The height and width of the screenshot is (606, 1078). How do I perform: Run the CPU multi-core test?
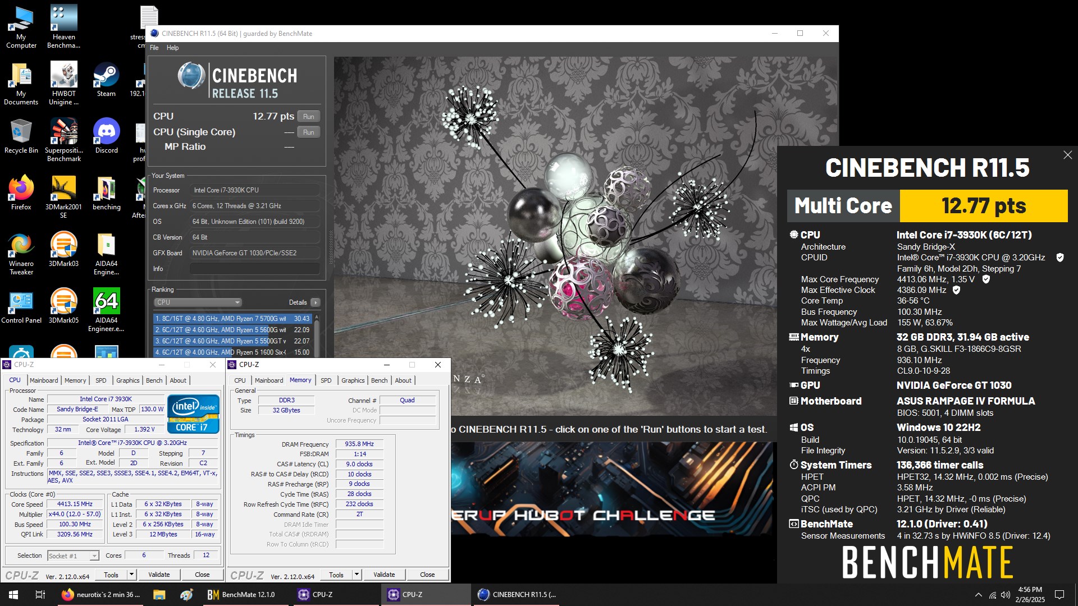[308, 117]
